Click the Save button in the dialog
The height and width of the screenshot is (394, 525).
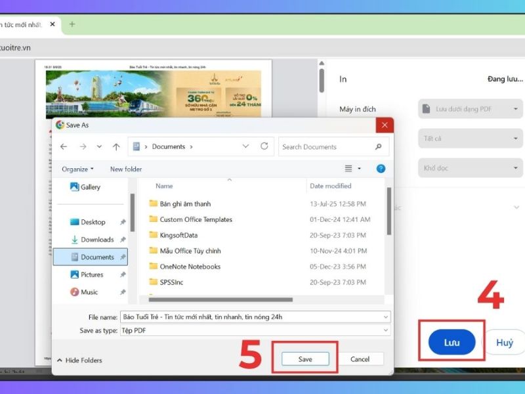click(306, 359)
